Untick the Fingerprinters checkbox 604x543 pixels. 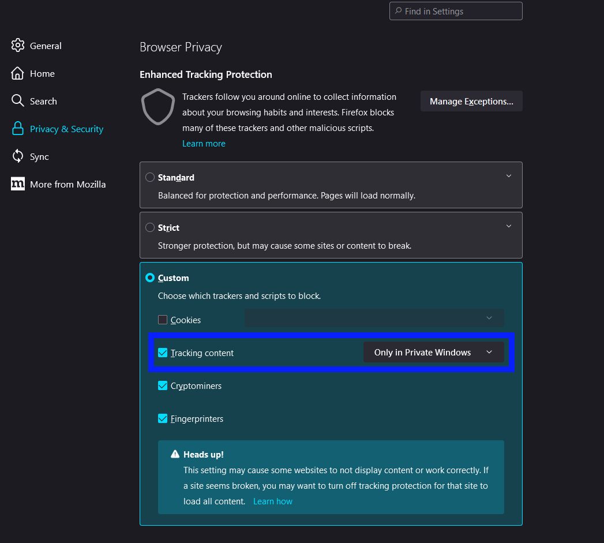[163, 418]
